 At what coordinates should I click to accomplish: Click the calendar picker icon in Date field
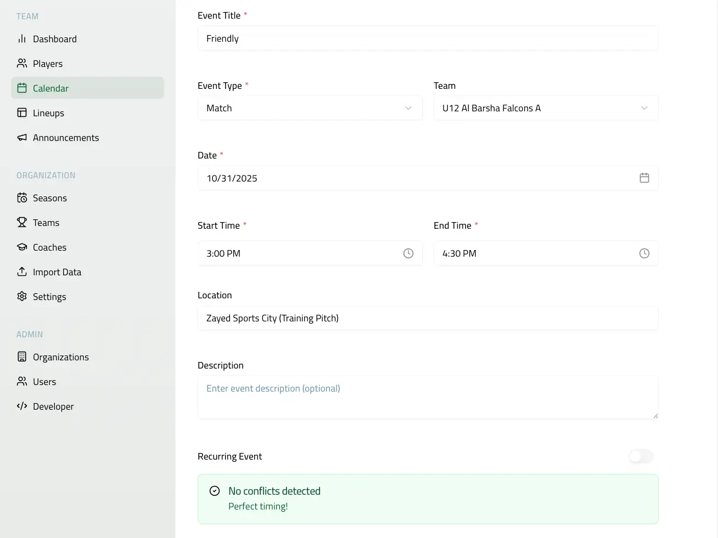[644, 178]
